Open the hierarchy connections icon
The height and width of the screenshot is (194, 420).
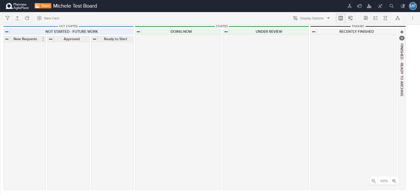pos(398,18)
